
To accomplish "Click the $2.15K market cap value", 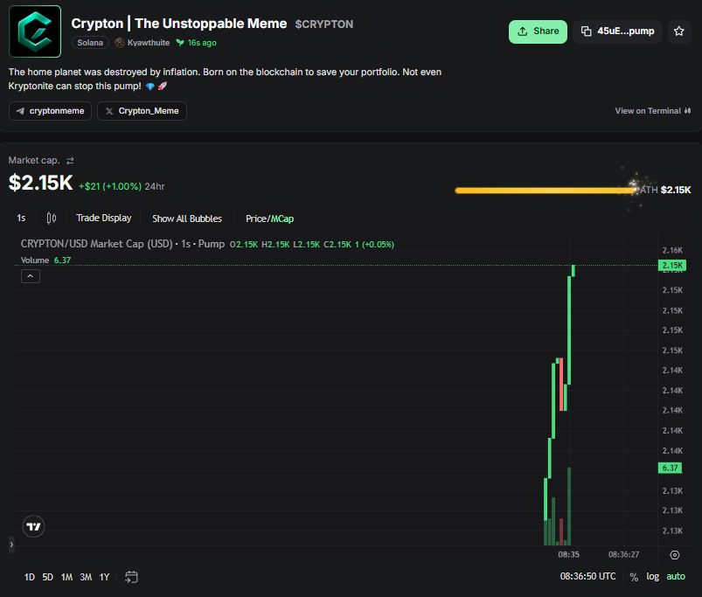I will pyautogui.click(x=41, y=182).
